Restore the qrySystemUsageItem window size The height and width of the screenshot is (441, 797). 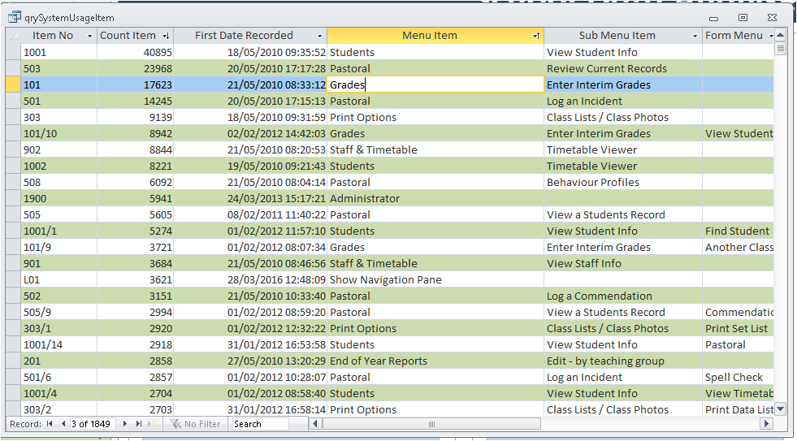[x=743, y=17]
